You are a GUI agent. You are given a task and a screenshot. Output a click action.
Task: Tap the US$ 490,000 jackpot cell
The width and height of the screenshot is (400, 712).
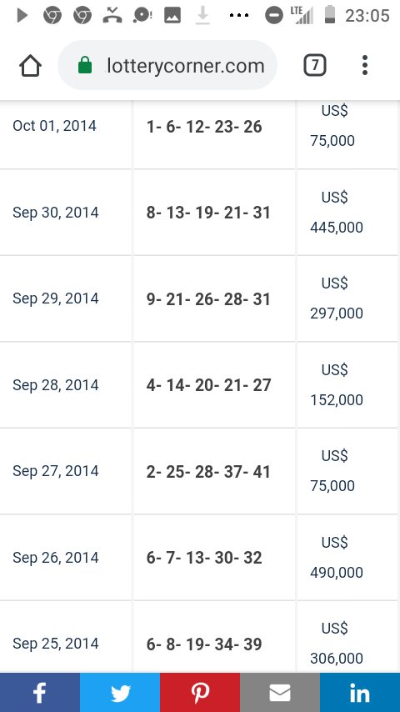click(337, 557)
